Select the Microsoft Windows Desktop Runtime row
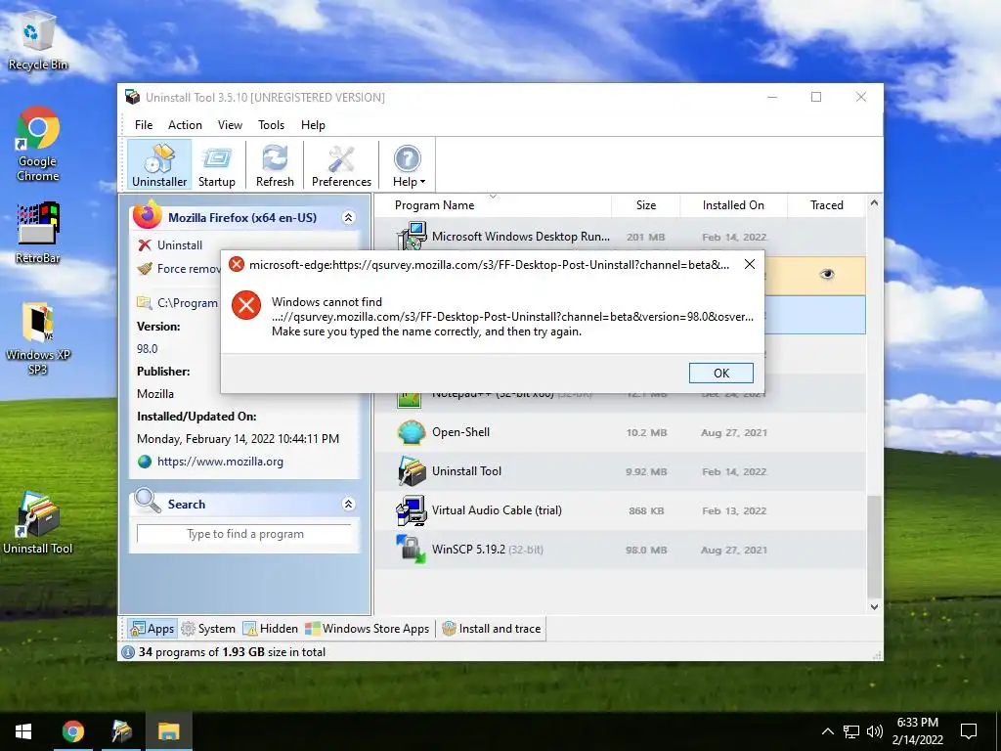The width and height of the screenshot is (1001, 751). click(619, 237)
